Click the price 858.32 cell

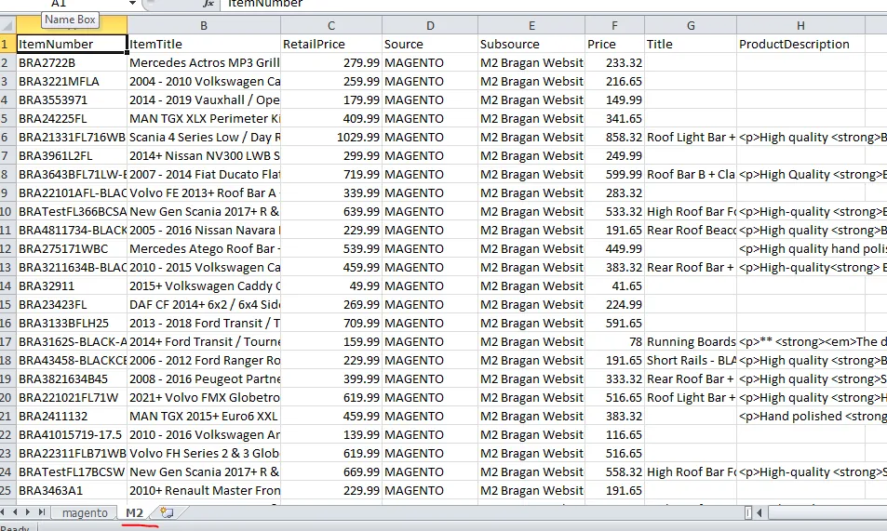point(614,137)
